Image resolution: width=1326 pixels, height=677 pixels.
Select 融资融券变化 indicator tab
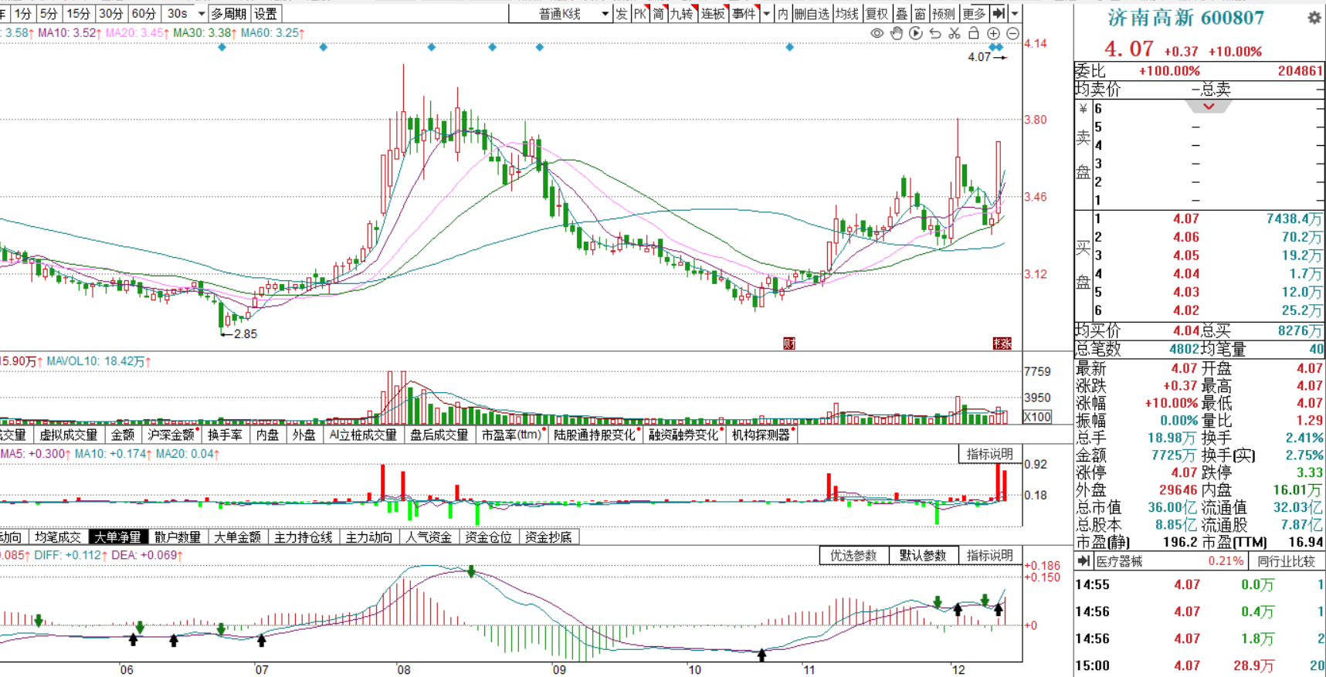point(684,435)
